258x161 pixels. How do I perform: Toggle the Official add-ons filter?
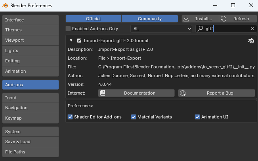(94, 19)
